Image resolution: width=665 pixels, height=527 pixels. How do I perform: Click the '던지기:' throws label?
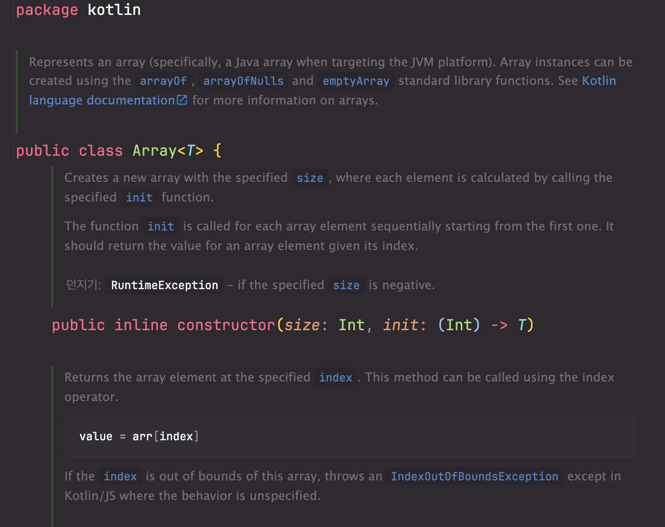click(83, 284)
